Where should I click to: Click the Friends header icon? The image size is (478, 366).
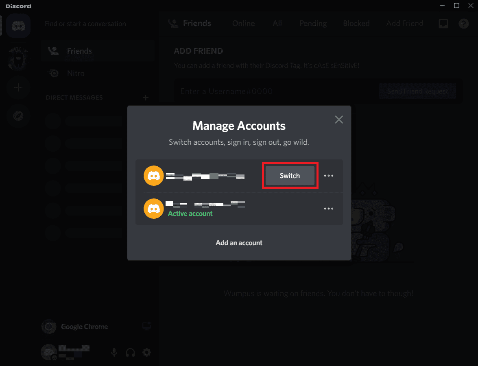(x=173, y=24)
